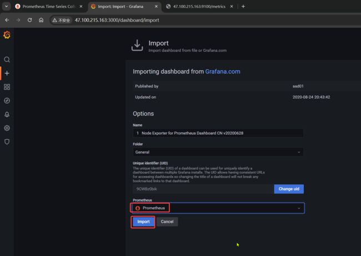
Task: Open the search icon in sidebar
Action: tap(7, 60)
